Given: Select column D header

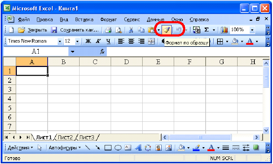Looking at the screenshot, I should coord(126,62).
